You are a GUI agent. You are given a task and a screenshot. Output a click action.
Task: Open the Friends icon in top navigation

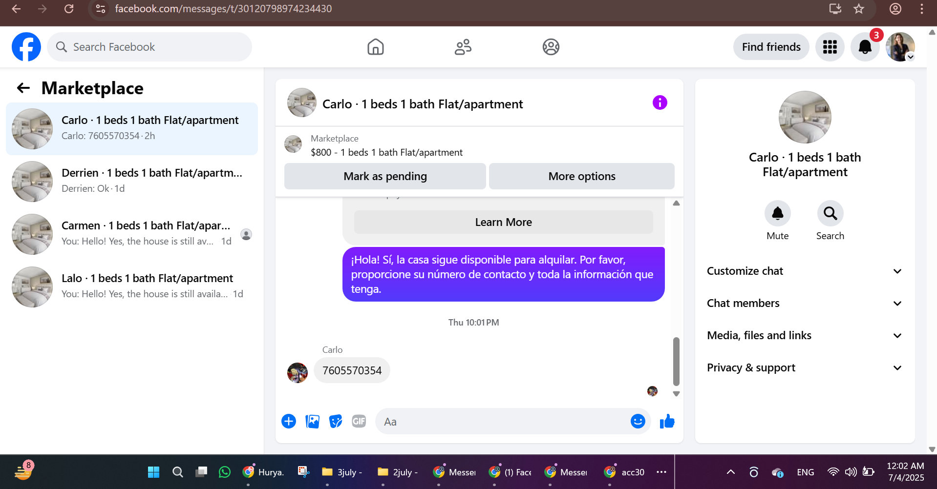463,47
